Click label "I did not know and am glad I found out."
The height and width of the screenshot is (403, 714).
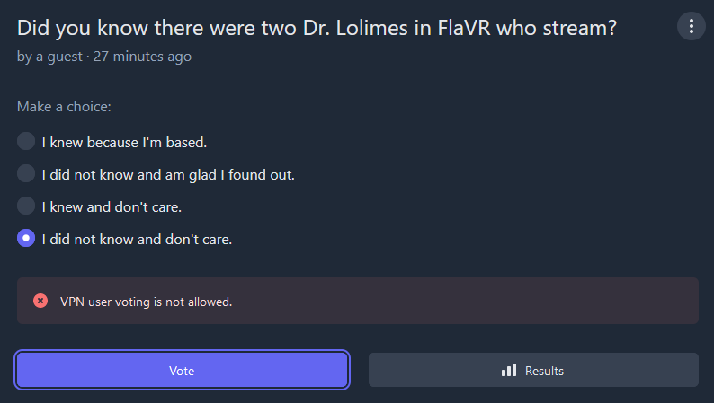click(x=168, y=175)
